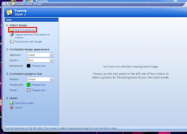Click the '1. Select image' heading

17,25
